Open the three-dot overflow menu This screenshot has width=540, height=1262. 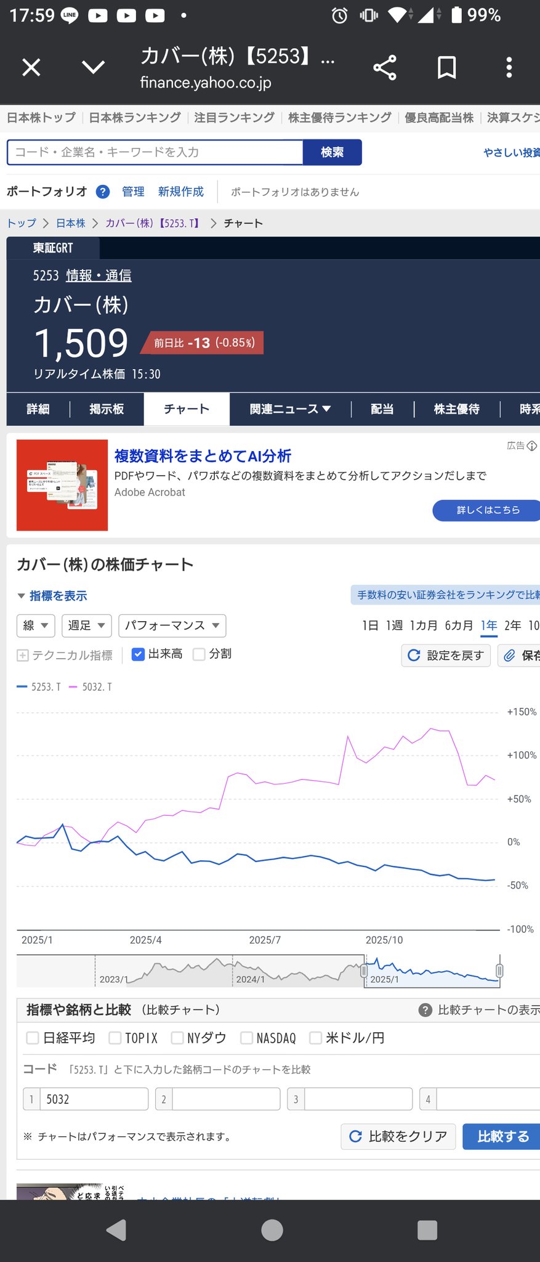[x=509, y=67]
